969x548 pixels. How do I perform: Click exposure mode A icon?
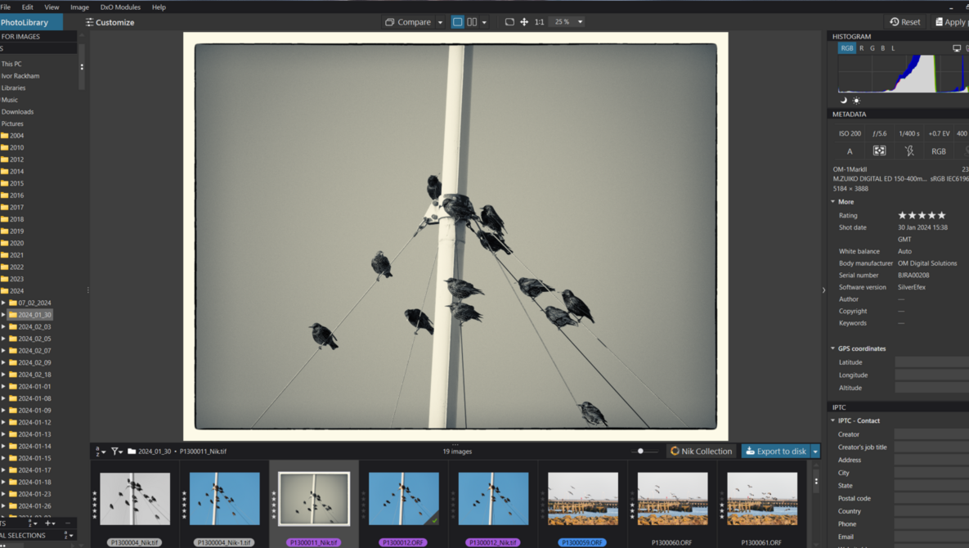point(850,151)
